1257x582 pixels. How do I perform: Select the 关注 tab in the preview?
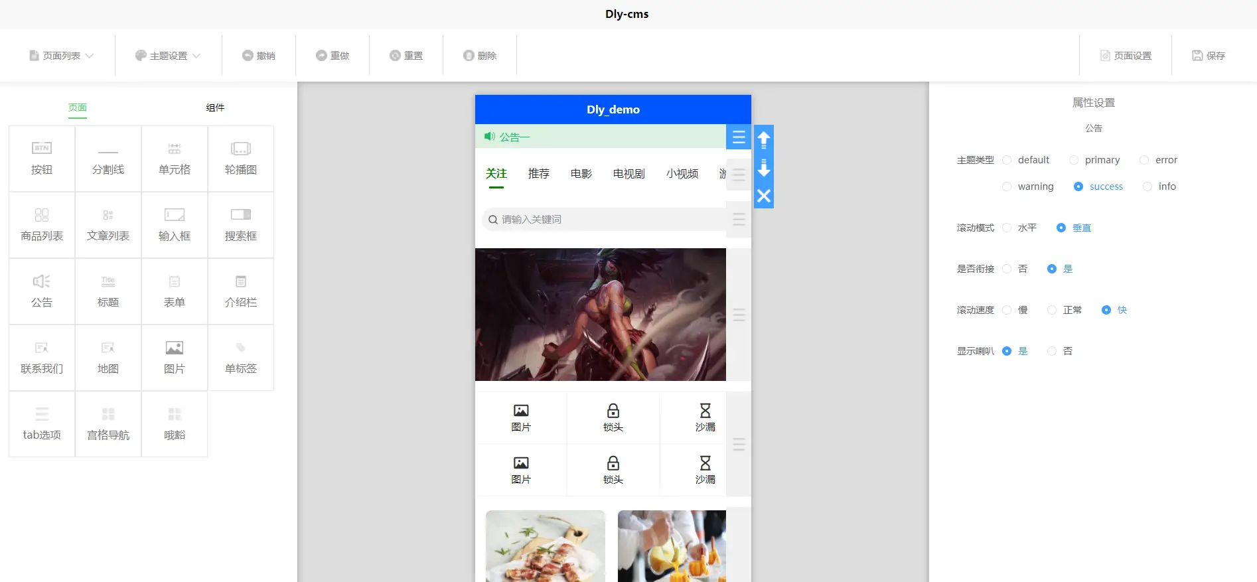[x=496, y=174]
